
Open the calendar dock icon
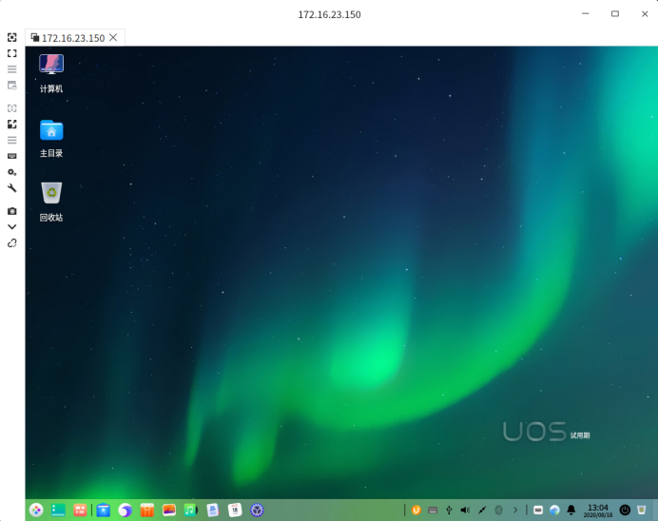coord(235,511)
